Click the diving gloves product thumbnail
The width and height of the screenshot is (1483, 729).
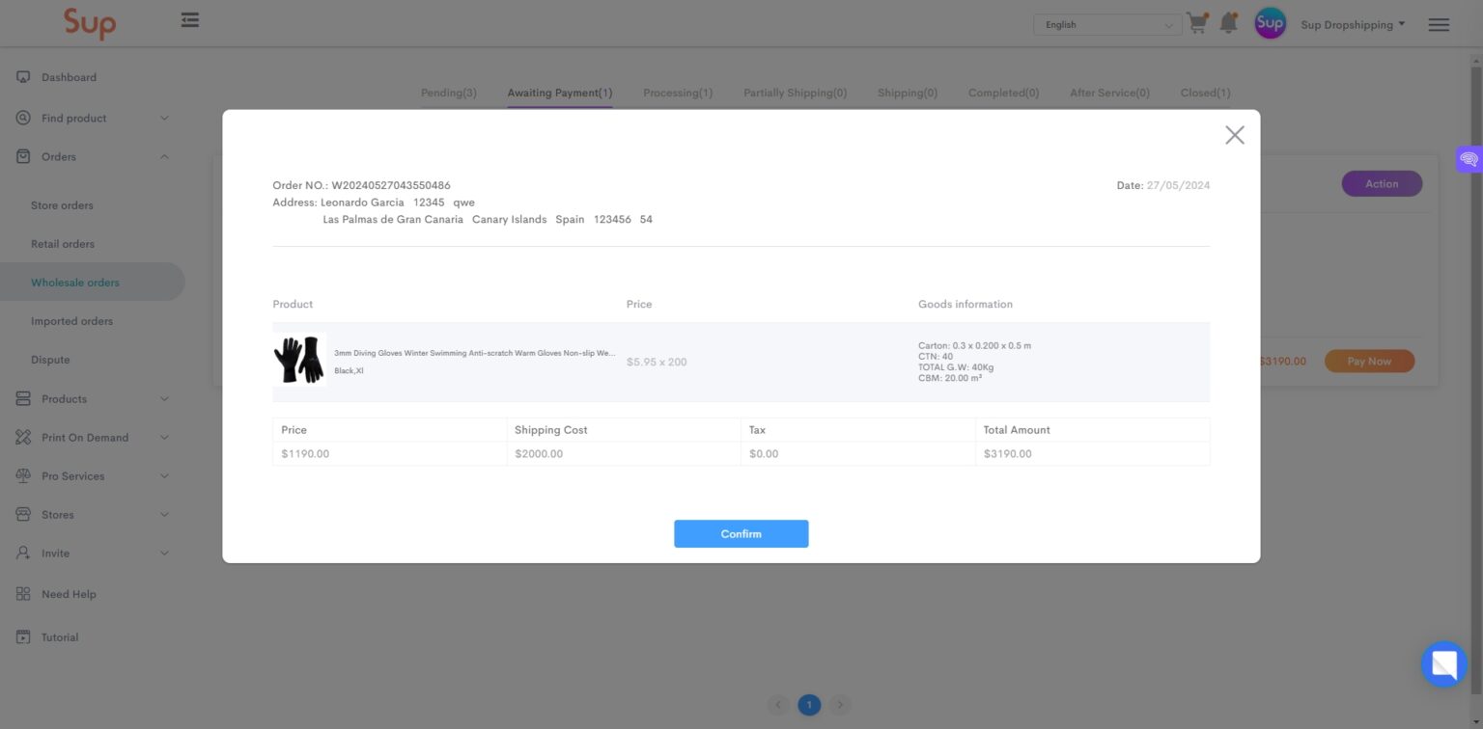click(298, 359)
